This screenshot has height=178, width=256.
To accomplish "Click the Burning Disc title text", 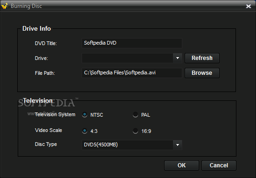I will [26, 6].
